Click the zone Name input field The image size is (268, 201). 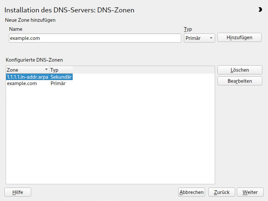point(95,38)
